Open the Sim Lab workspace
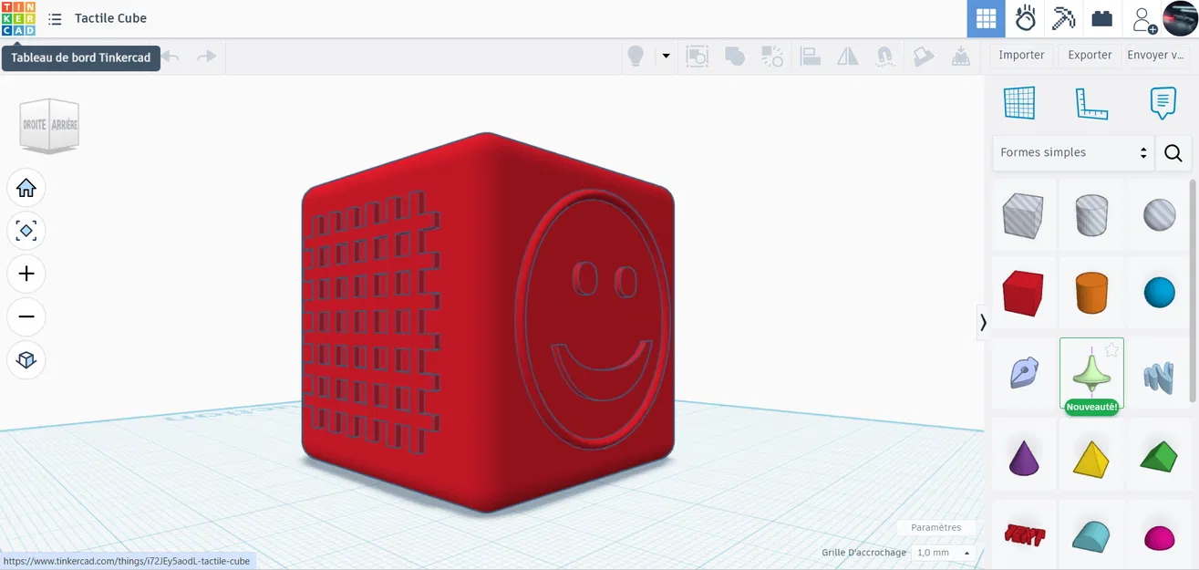1199x570 pixels. (1025, 18)
